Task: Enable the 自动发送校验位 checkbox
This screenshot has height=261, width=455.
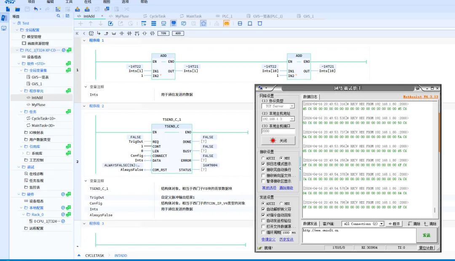Action: point(264,220)
